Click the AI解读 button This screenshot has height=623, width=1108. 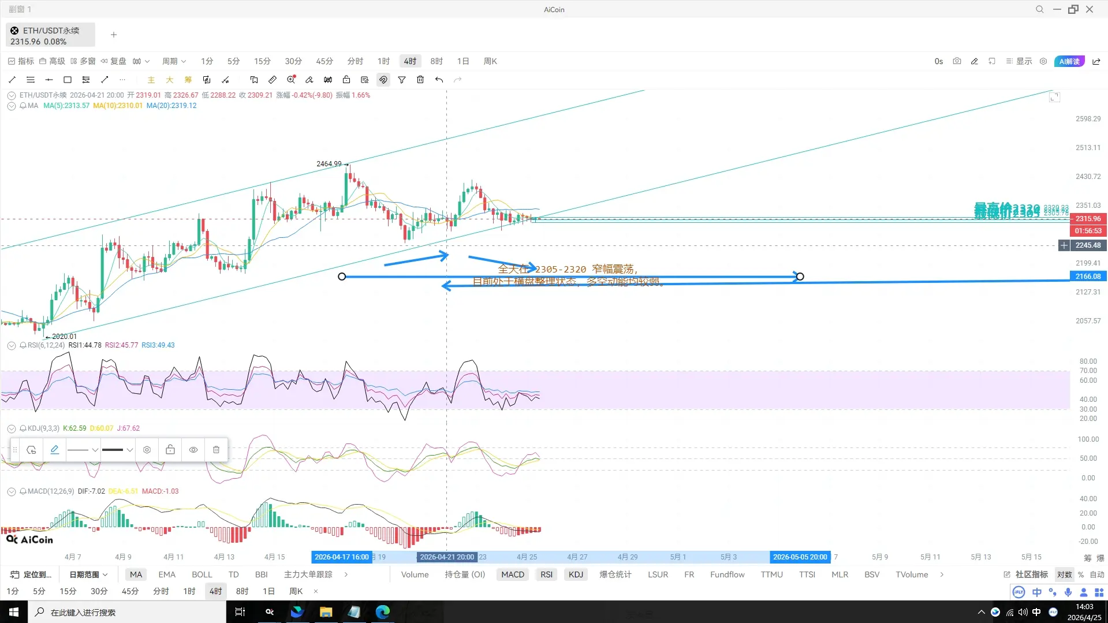(x=1069, y=61)
